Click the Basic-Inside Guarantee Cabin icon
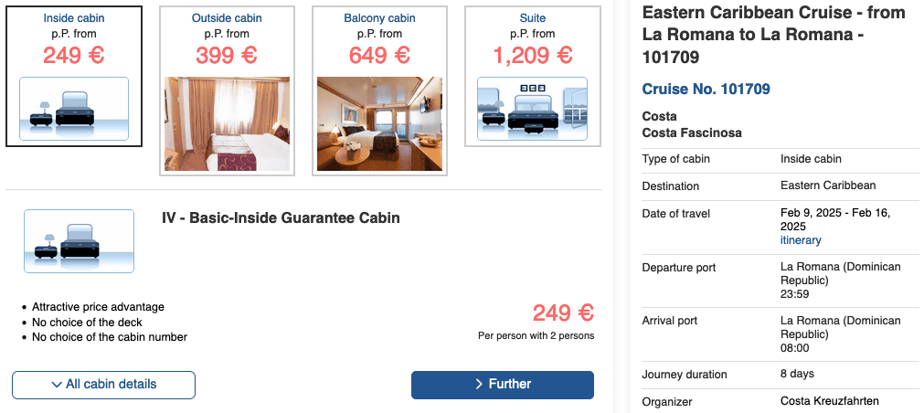Viewport: 924px width, 413px height. pyautogui.click(x=79, y=241)
